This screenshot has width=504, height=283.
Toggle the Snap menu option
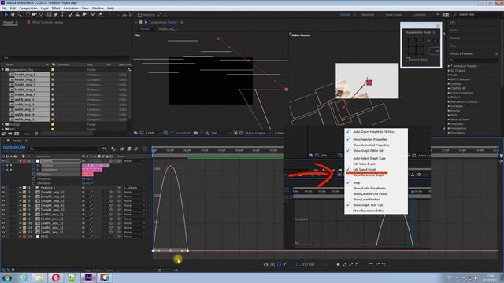pyautogui.click(x=356, y=182)
